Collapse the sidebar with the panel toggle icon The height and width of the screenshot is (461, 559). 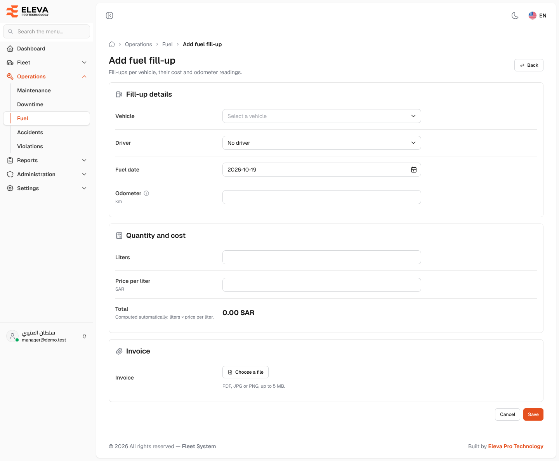(109, 16)
